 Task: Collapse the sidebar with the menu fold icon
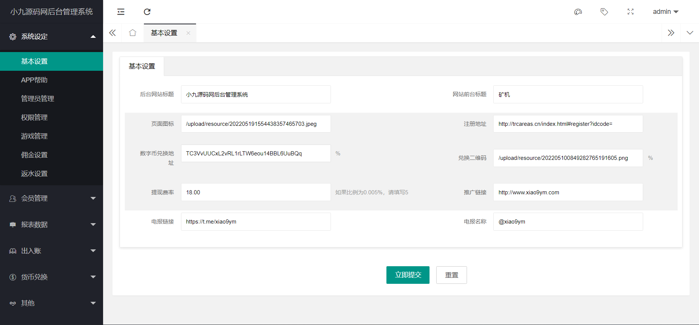click(121, 12)
